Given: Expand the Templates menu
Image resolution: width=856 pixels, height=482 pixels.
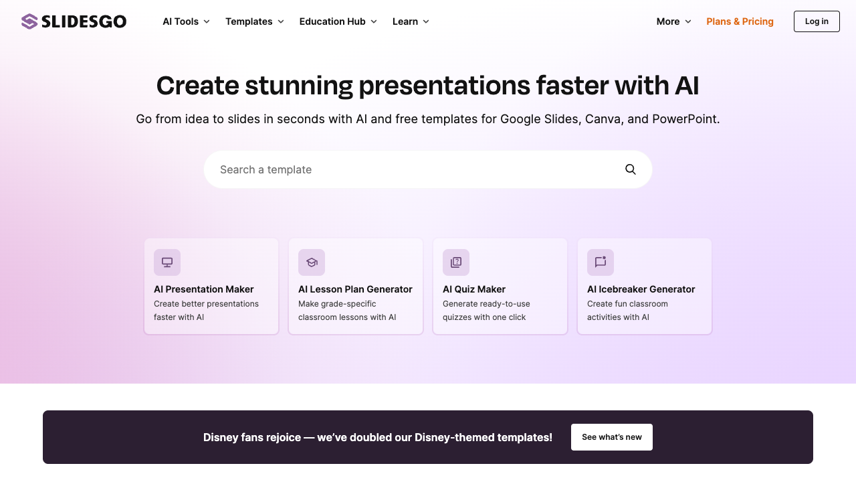Looking at the screenshot, I should [253, 21].
